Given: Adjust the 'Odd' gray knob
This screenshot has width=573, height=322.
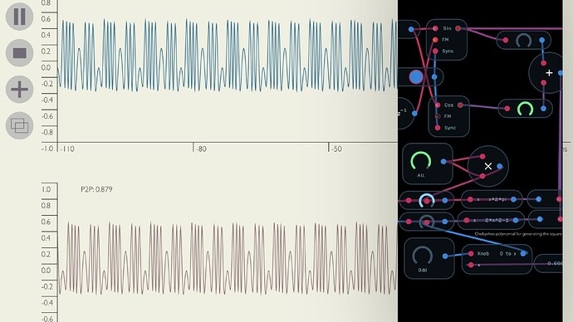Looking at the screenshot, I should pyautogui.click(x=422, y=255).
